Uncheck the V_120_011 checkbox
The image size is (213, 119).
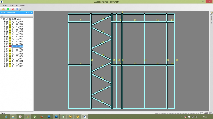pyautogui.click(x=7, y=46)
